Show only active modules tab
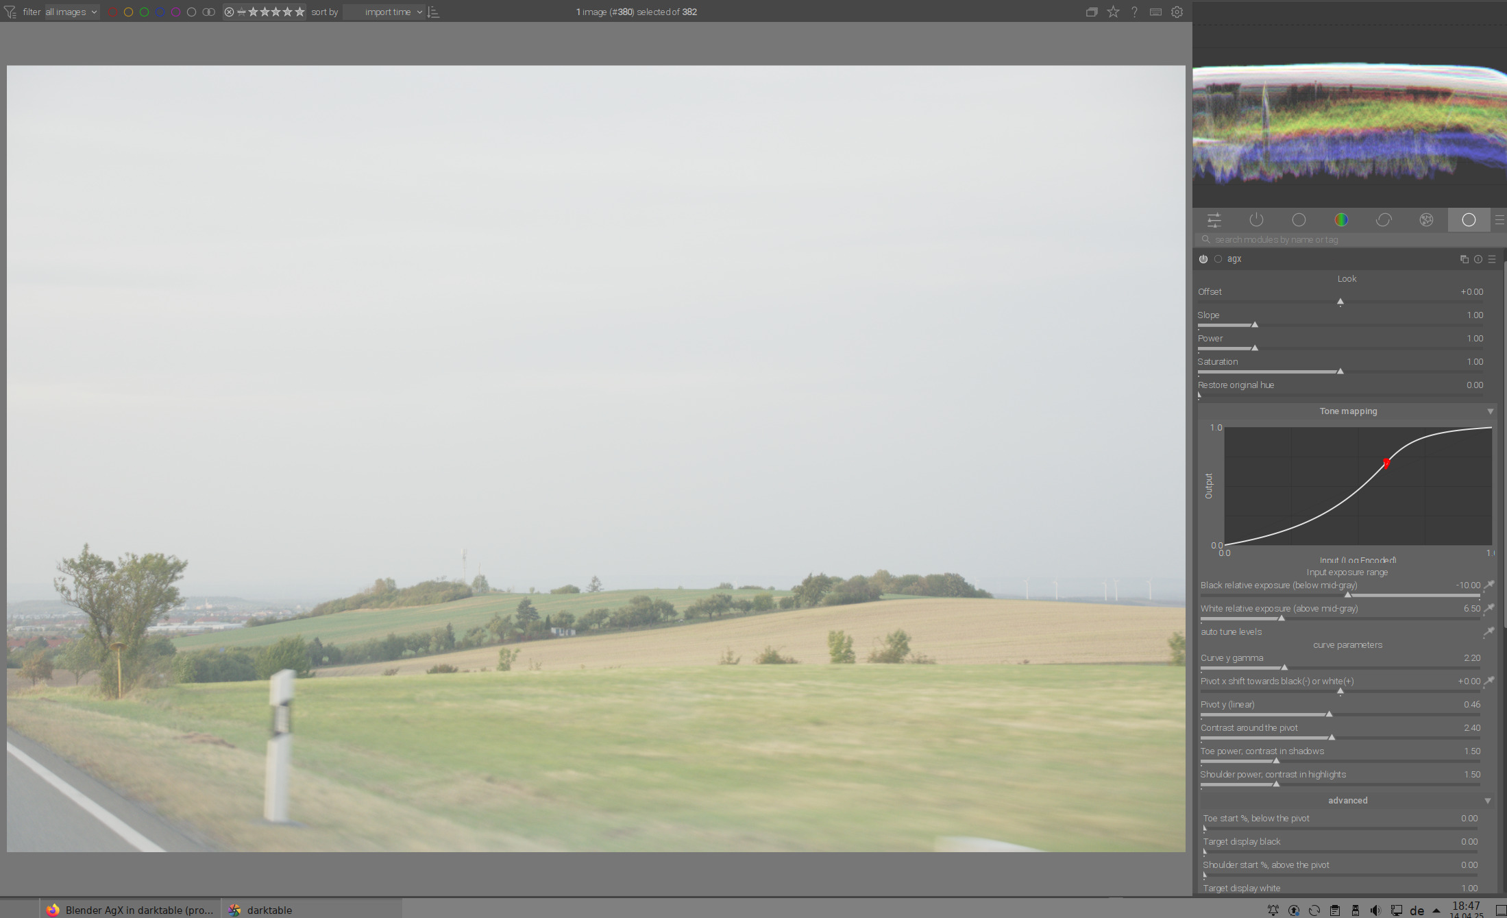This screenshot has width=1507, height=918. 1256,220
